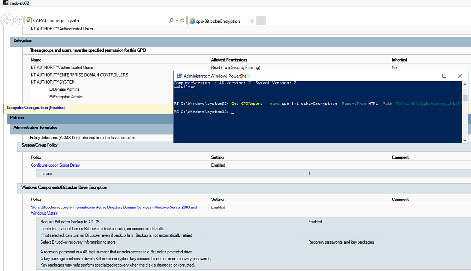Click Recovery passwords and key packages value
The width and height of the screenshot is (471, 271).
[341, 242]
